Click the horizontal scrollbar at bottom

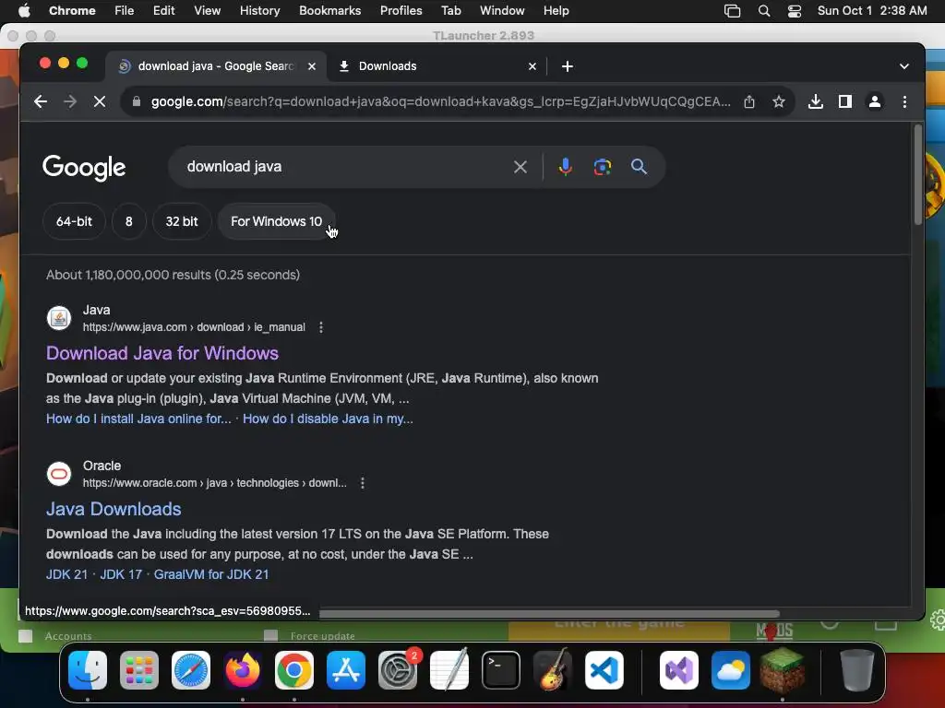[x=549, y=614]
